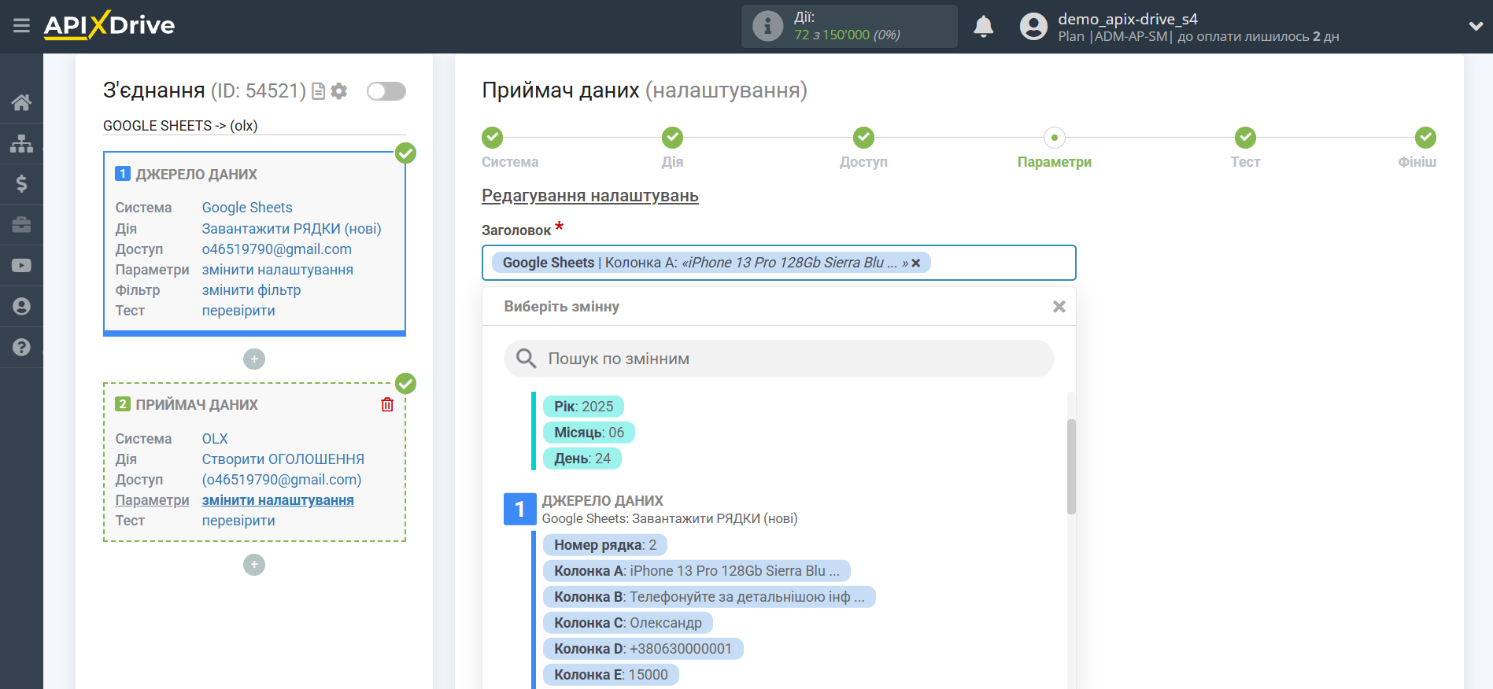Open the home sidebar icon

click(x=21, y=102)
